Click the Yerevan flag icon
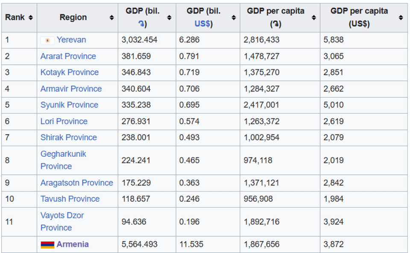Image resolution: width=410 pixels, height=253 pixels. click(x=47, y=40)
